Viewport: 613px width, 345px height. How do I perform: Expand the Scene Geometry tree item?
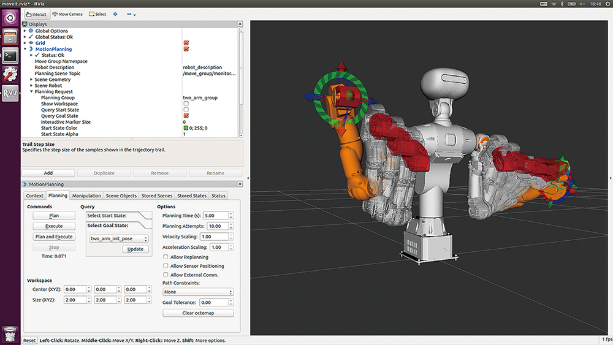(x=32, y=80)
